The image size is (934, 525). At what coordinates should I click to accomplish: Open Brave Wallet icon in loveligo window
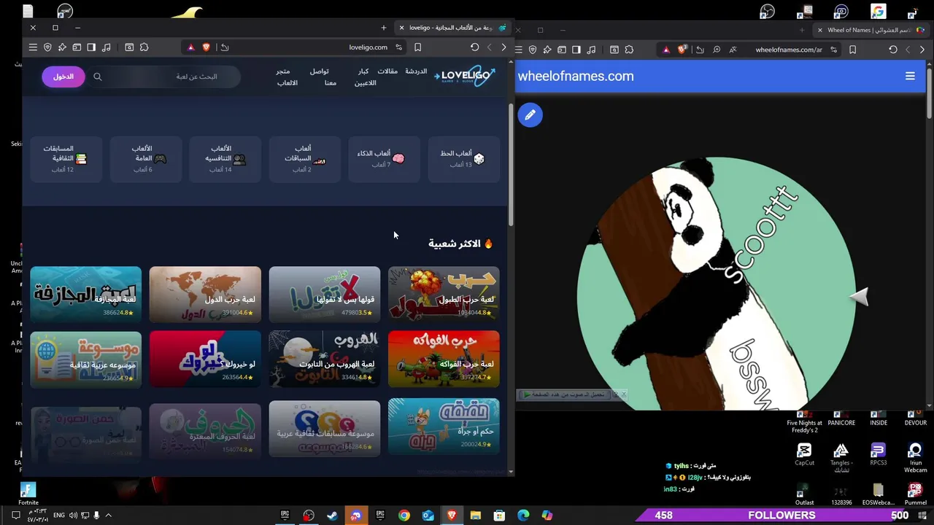77,47
